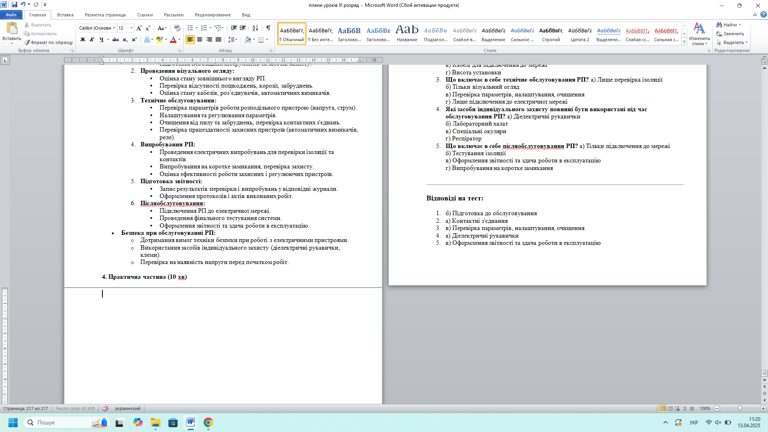Open Chrome from the Windows taskbar

click(208, 422)
